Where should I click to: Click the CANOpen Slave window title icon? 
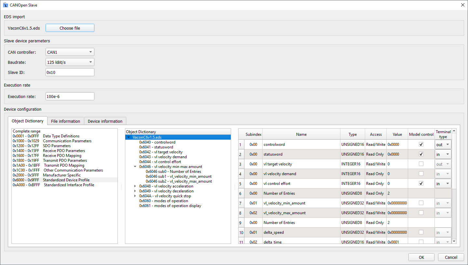(x=6, y=5)
